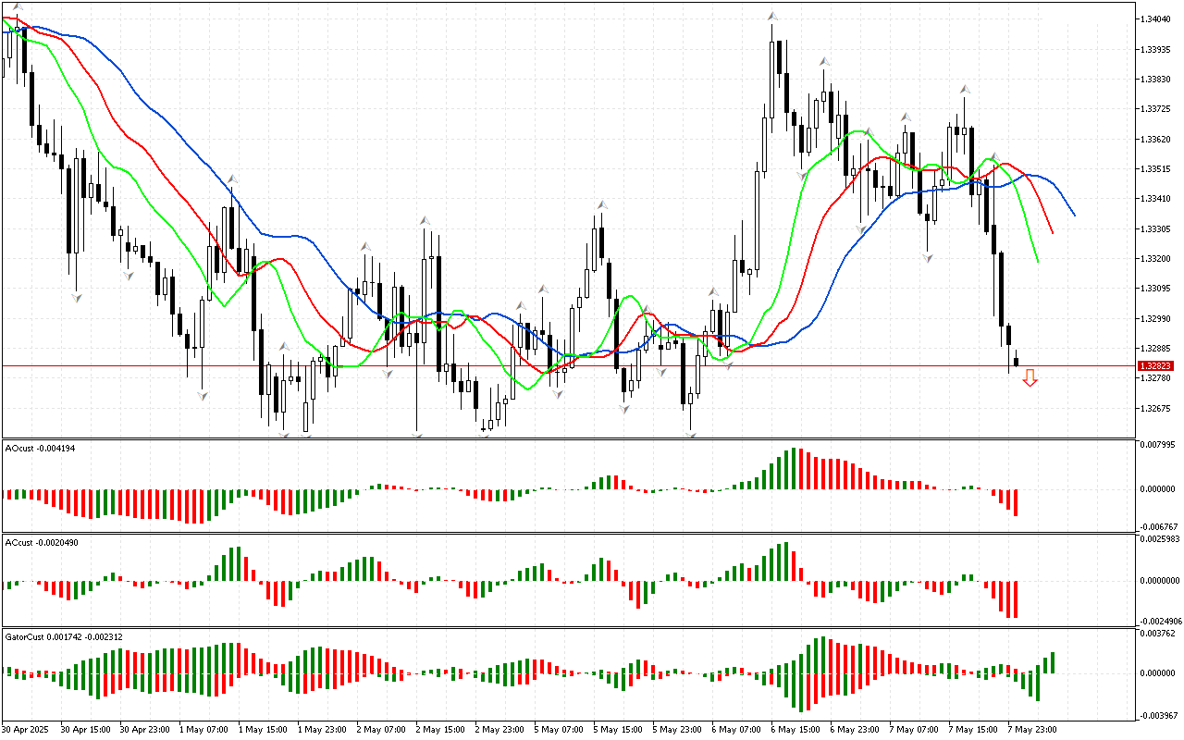1184x740 pixels.
Task: Click the last green GatorCust upper bar
Action: pyautogui.click(x=1052, y=662)
